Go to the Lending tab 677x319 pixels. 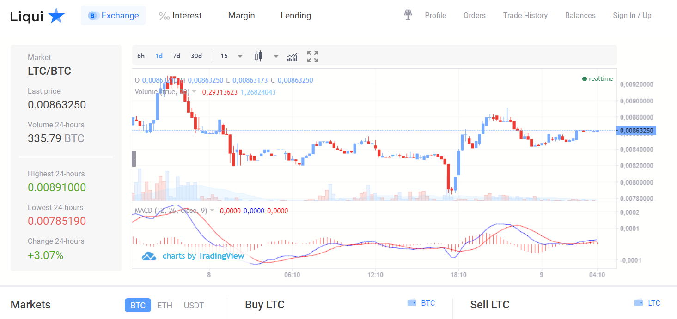pos(295,16)
